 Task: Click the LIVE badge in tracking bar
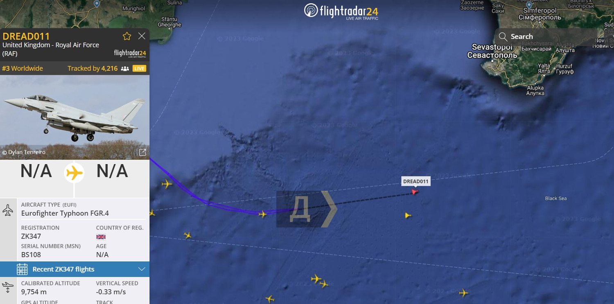coord(139,68)
